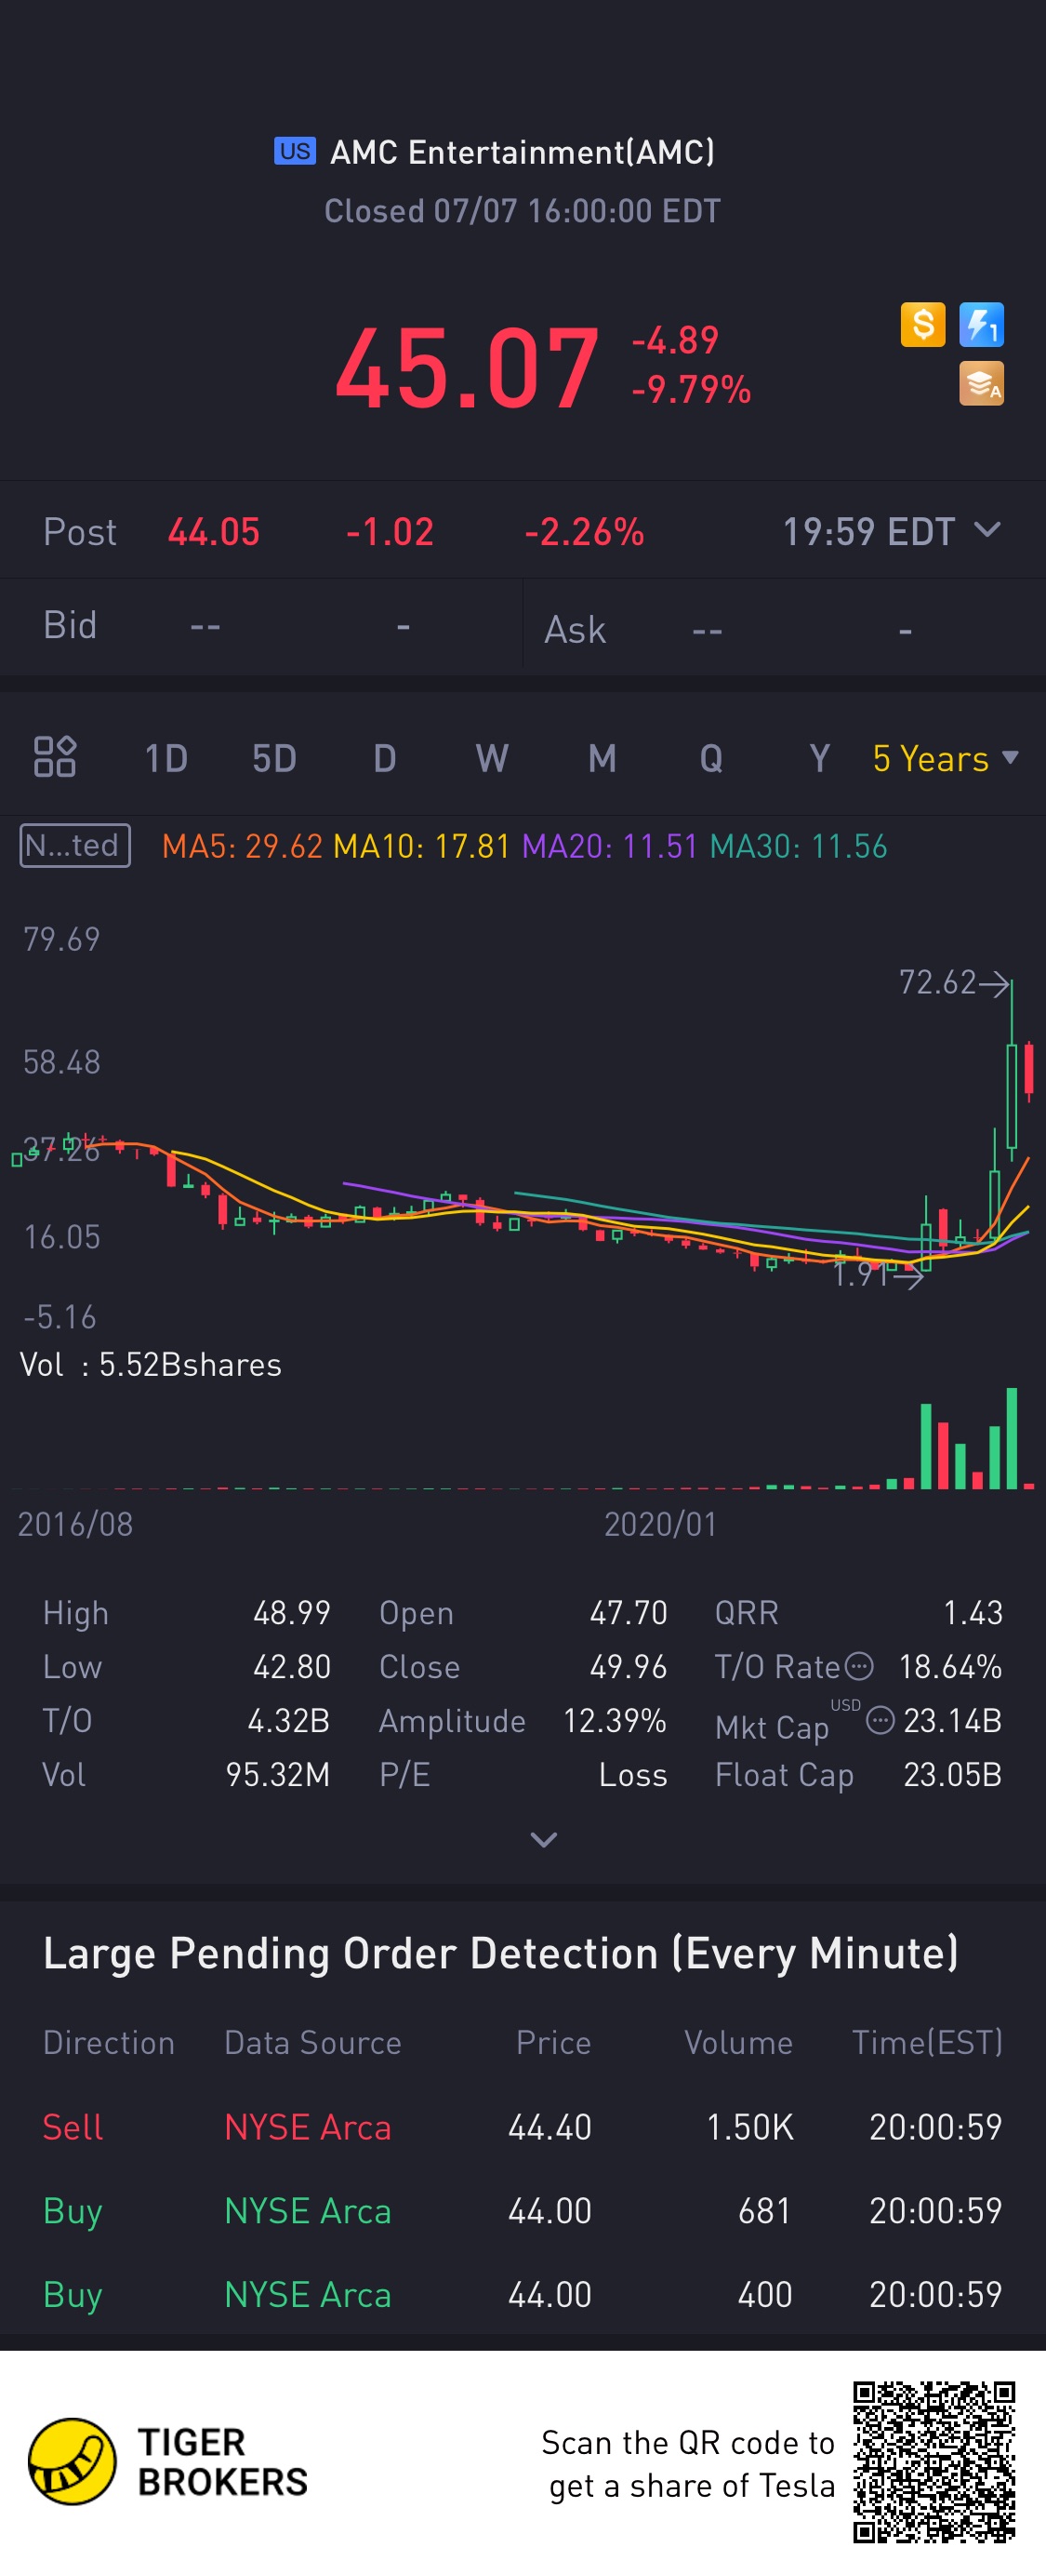Tap the T/O Rate value 18.64%
This screenshot has height=2574, width=1046.
950,1666
